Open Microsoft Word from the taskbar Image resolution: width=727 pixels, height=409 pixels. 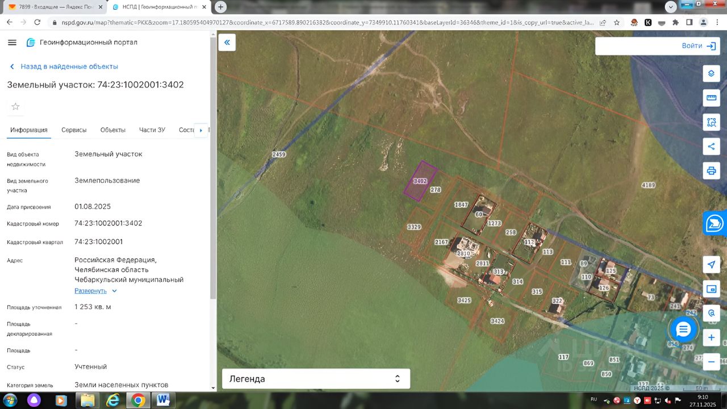tap(163, 400)
